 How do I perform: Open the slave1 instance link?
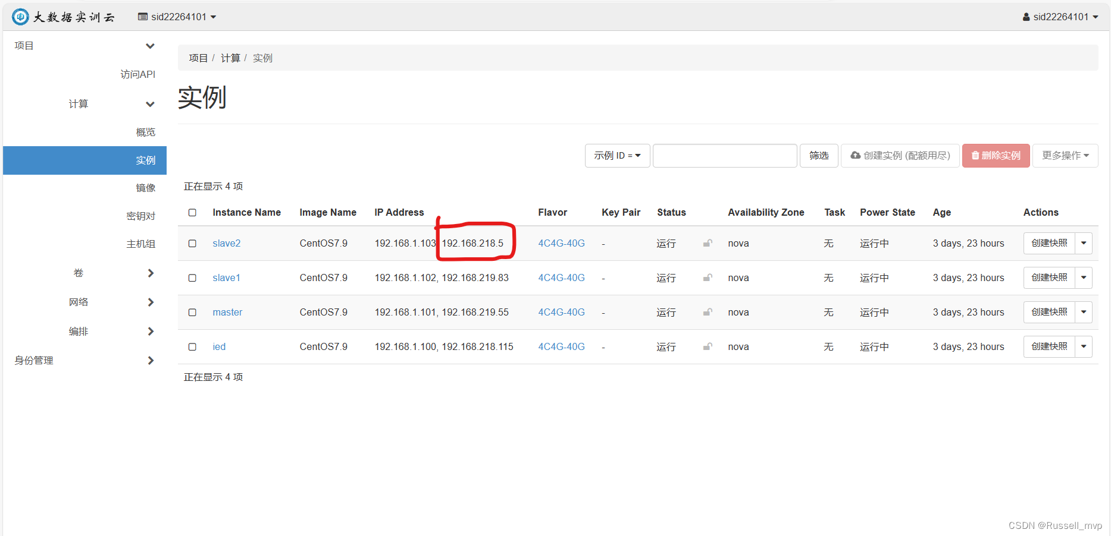tap(226, 278)
